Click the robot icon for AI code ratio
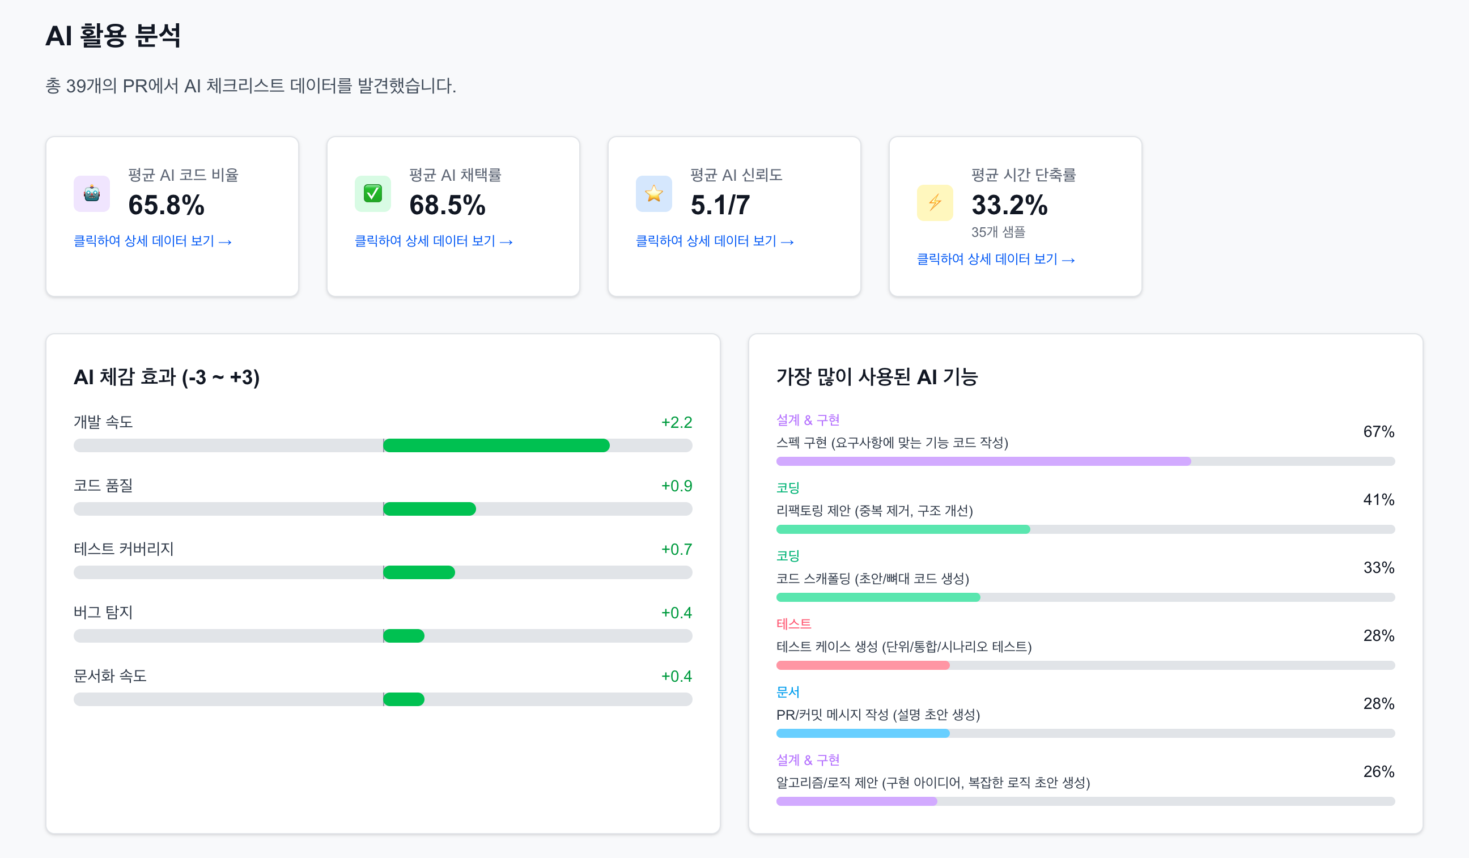Image resolution: width=1469 pixels, height=858 pixels. point(91,193)
